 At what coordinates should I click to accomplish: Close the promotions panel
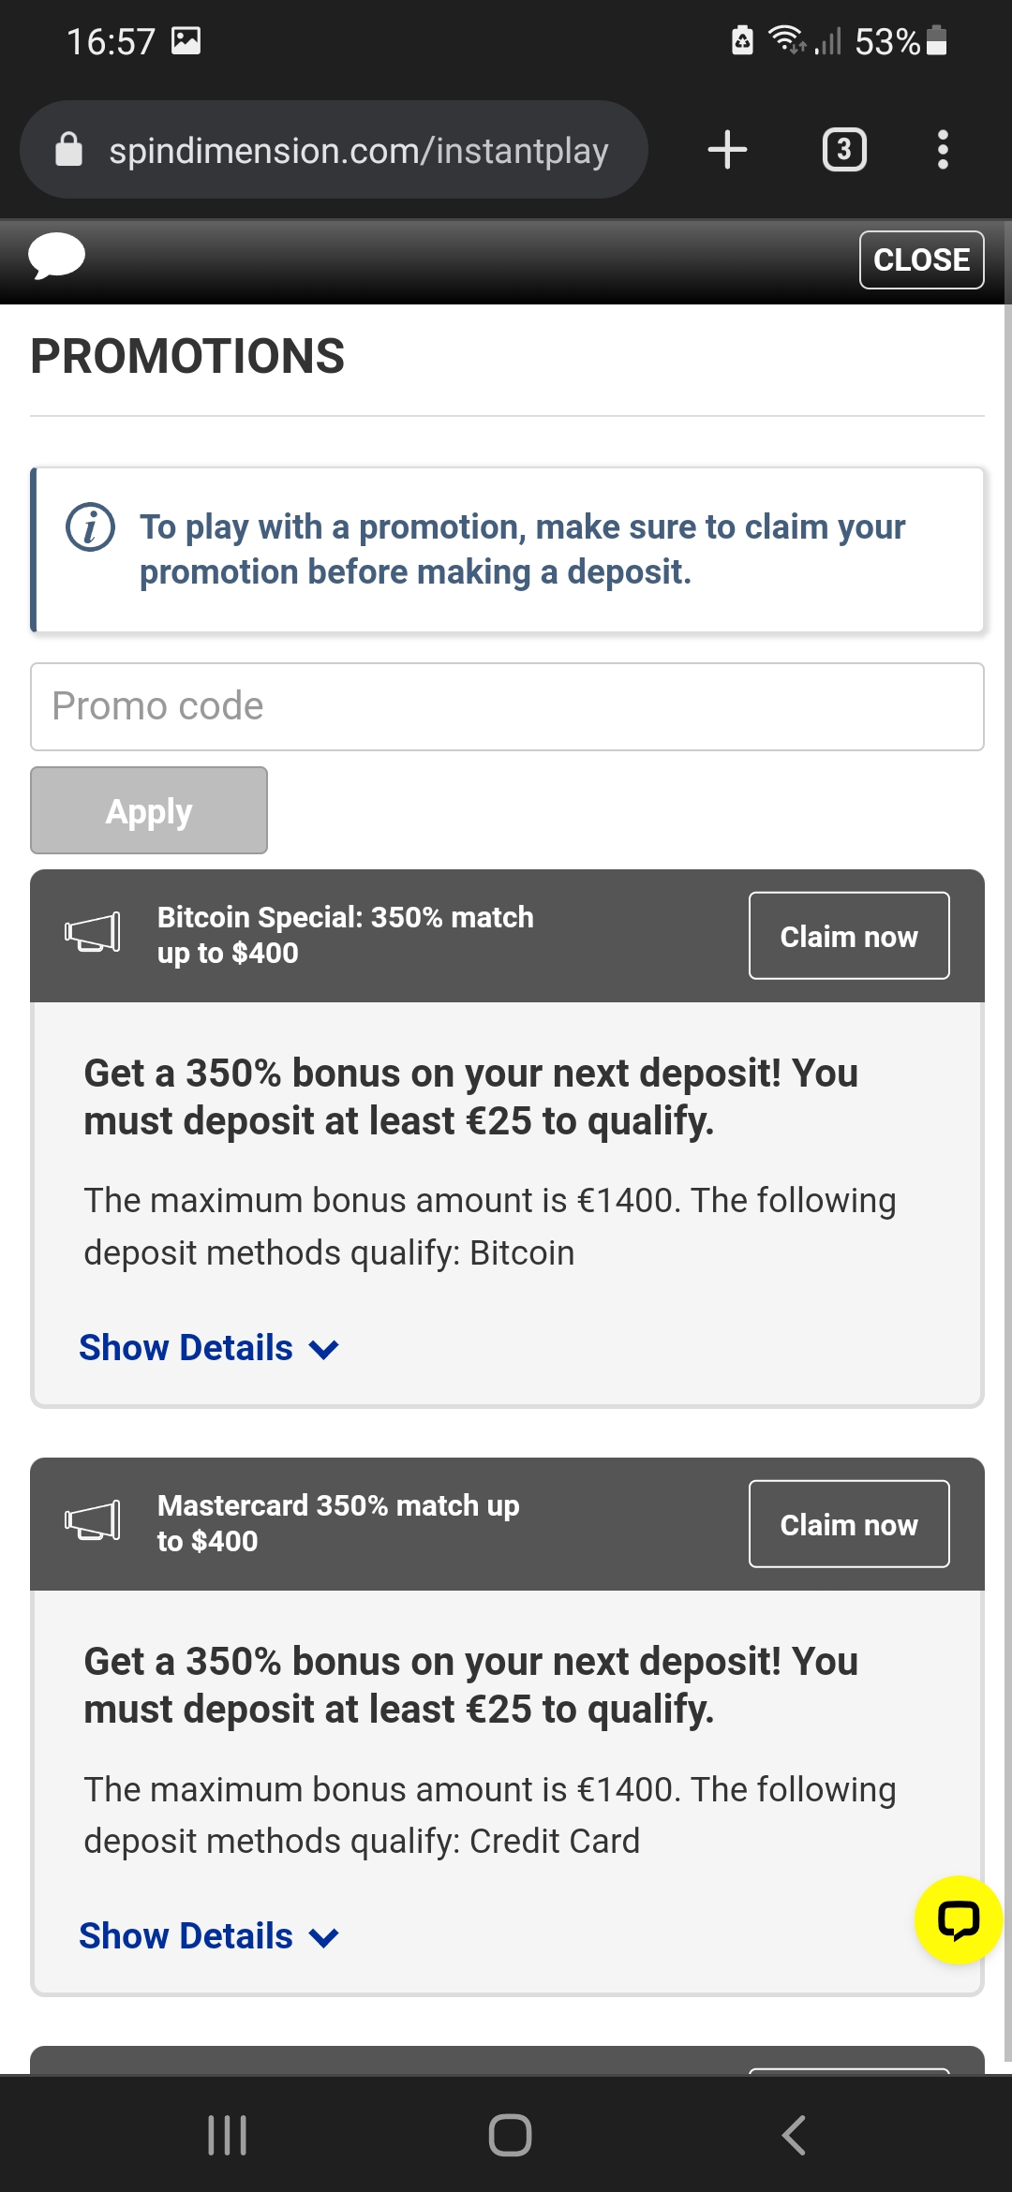(x=921, y=259)
